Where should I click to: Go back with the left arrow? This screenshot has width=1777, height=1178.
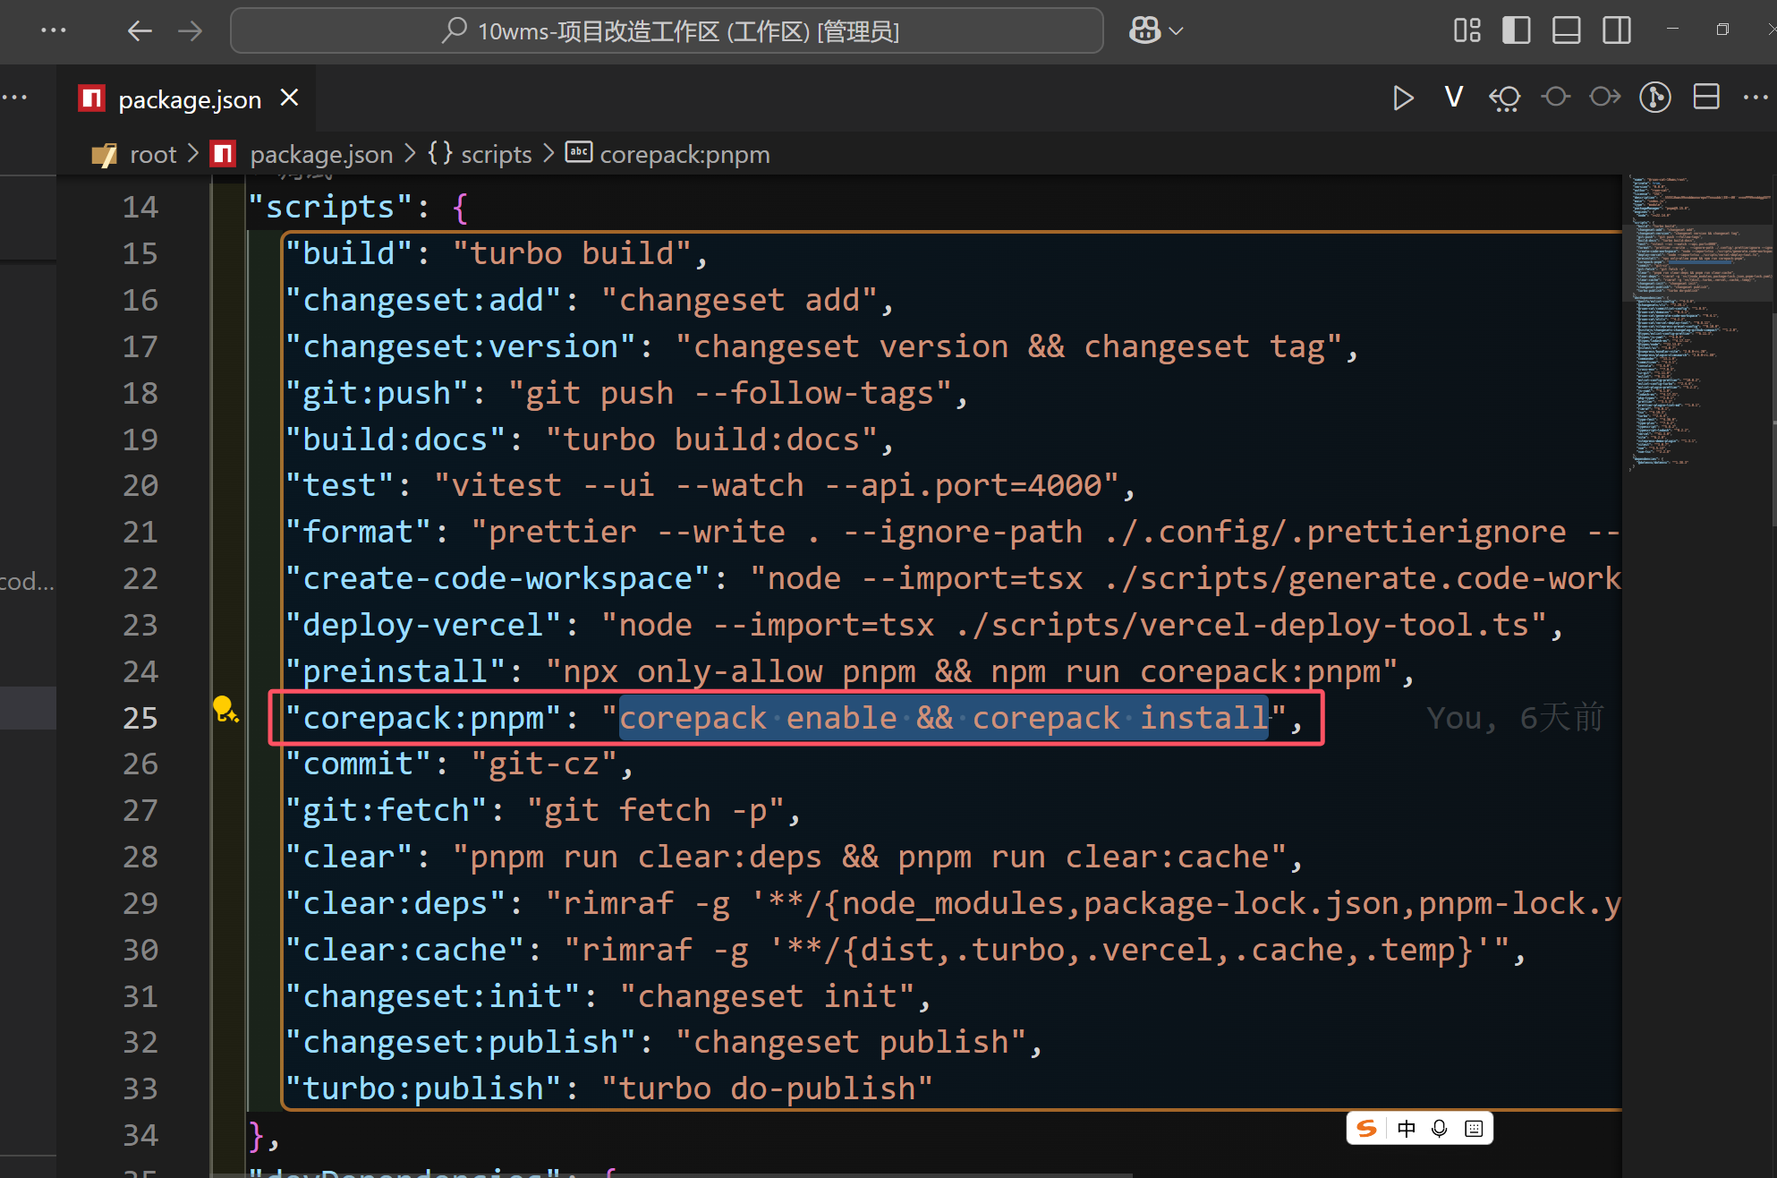(x=140, y=31)
